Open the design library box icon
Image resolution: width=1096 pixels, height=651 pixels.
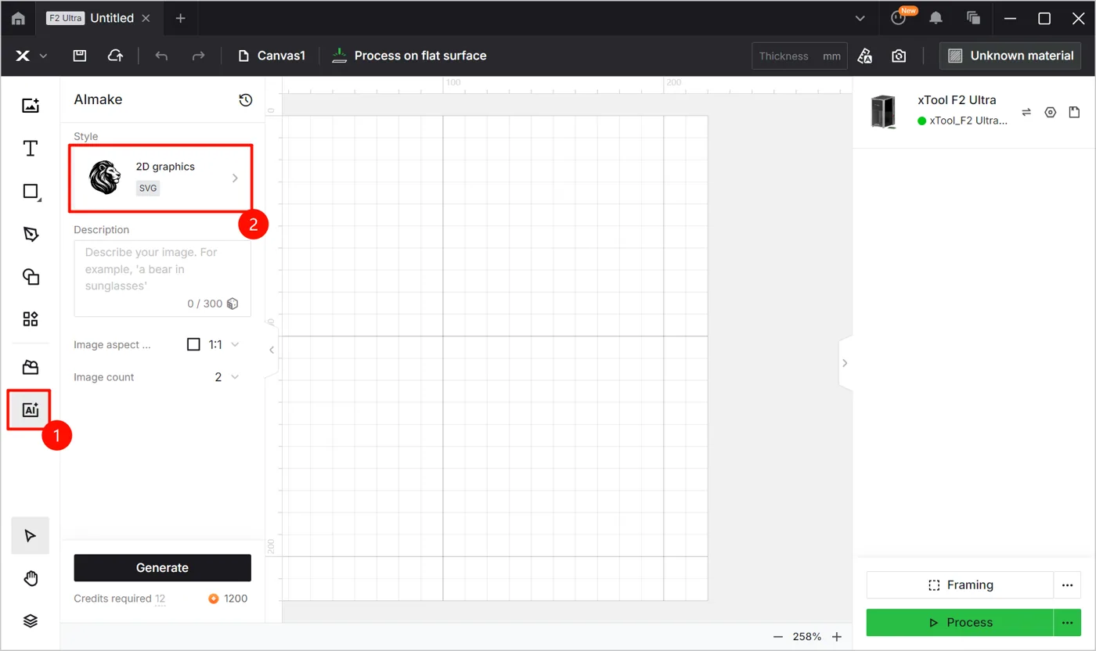[x=31, y=368]
